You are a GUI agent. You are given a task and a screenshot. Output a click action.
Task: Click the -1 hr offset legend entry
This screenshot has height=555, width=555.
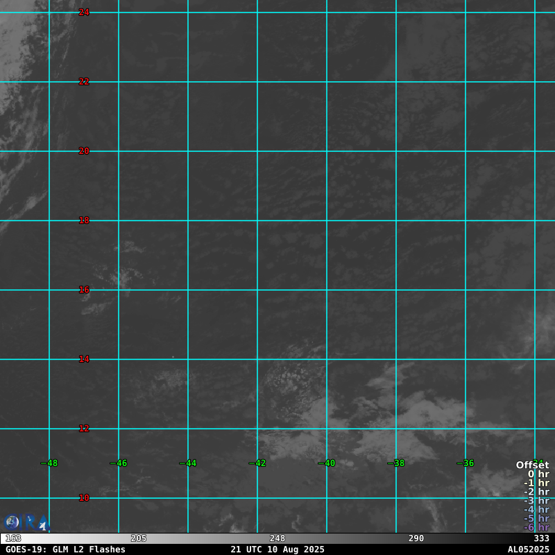click(x=536, y=483)
